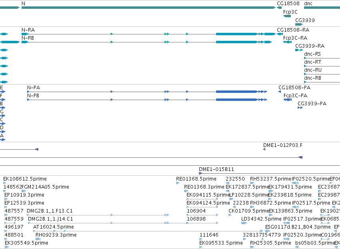
Task: Select the 22238 feature label
Action: point(241,203)
